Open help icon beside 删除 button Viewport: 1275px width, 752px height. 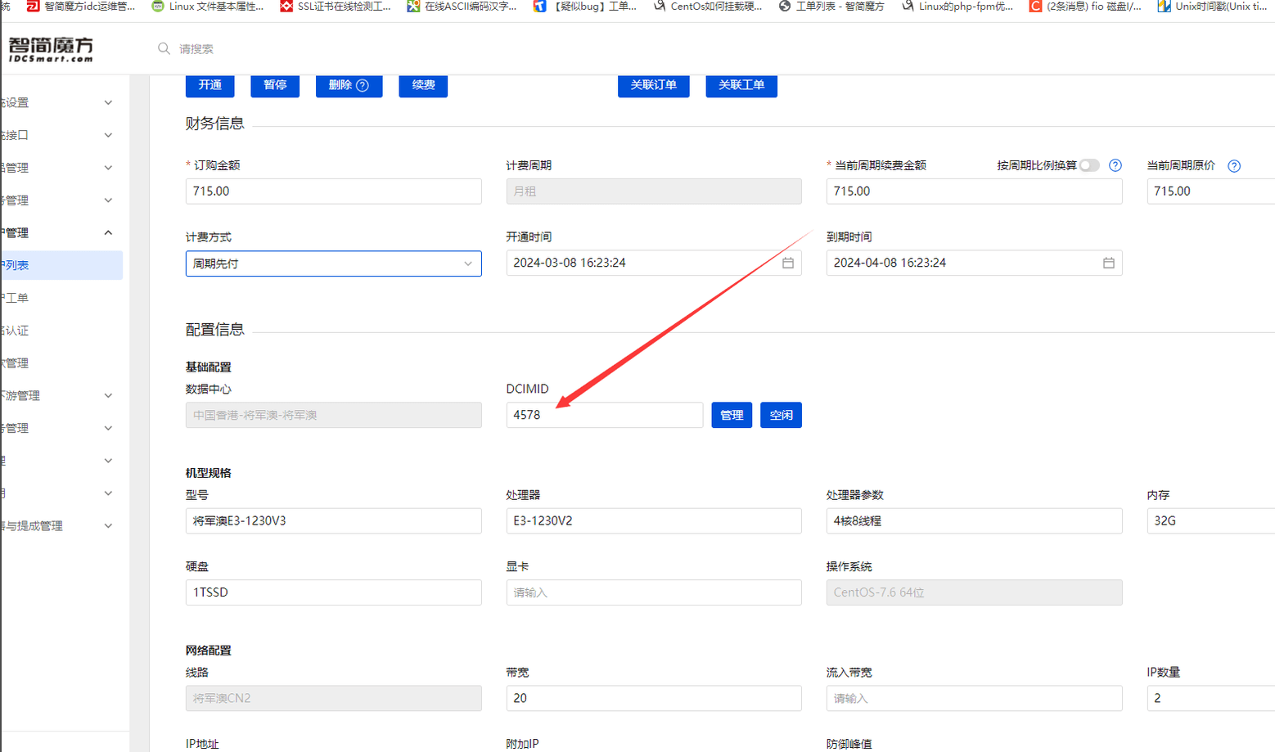point(363,85)
